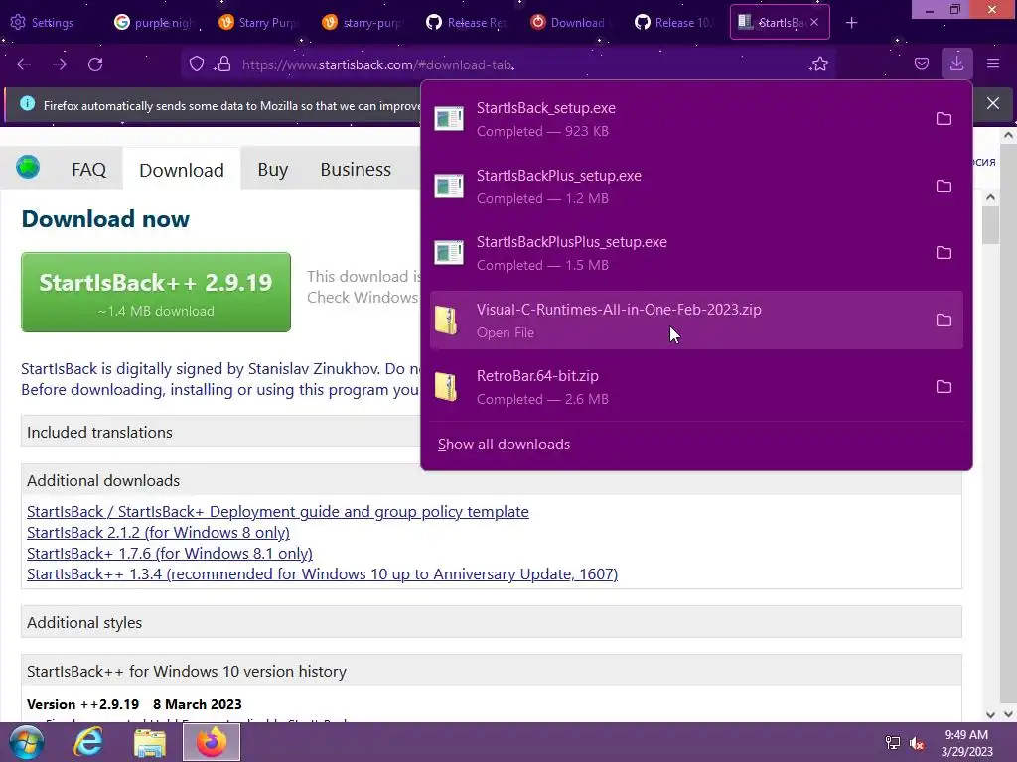The image size is (1017, 762).
Task: Click the info icon in notification bar
Action: click(x=27, y=103)
